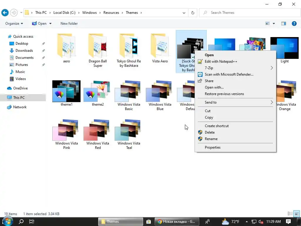Choose Cut in the context menu

coord(235,111)
